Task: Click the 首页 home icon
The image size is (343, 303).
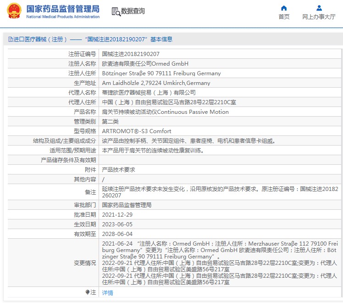Action: 284,8
